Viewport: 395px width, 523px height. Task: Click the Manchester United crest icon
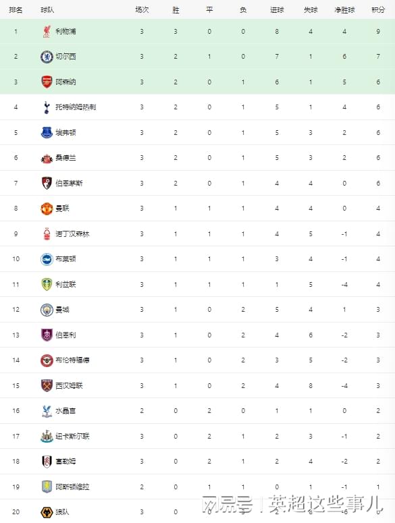tap(47, 209)
